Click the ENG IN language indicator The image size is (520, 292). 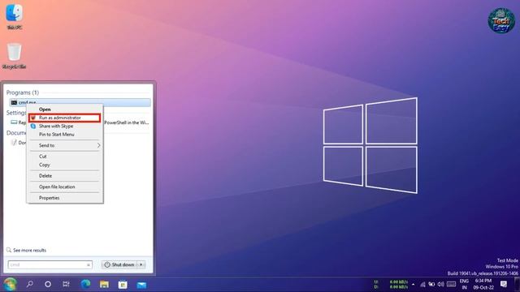tap(464, 284)
